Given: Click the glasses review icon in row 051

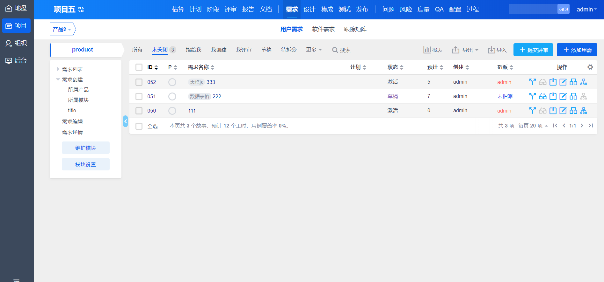Looking at the screenshot, I should pyautogui.click(x=543, y=96).
